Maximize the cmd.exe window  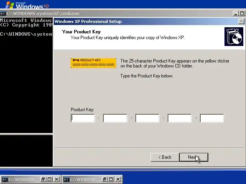(242, 13)
